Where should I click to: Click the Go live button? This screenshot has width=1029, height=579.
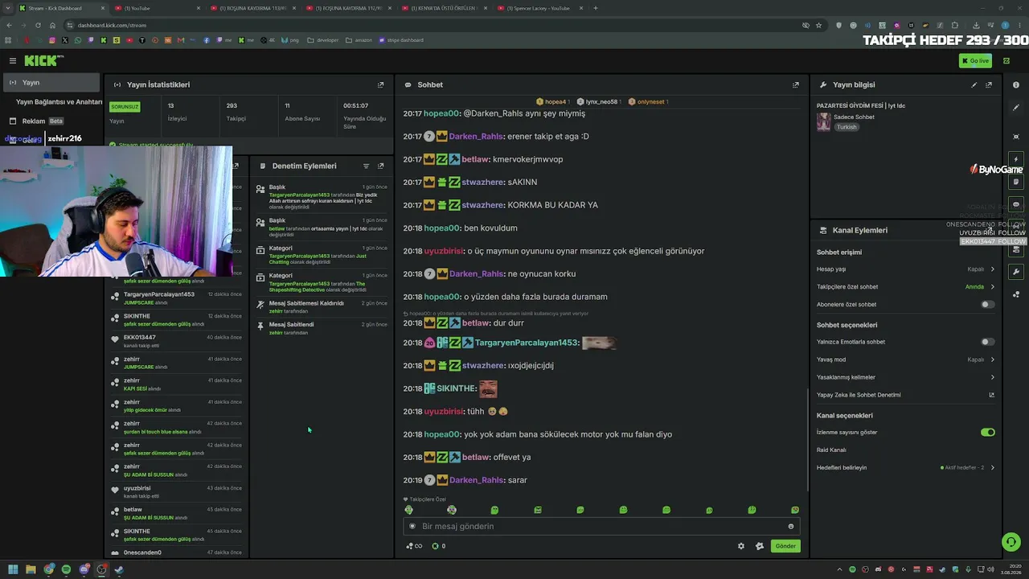pos(975,60)
